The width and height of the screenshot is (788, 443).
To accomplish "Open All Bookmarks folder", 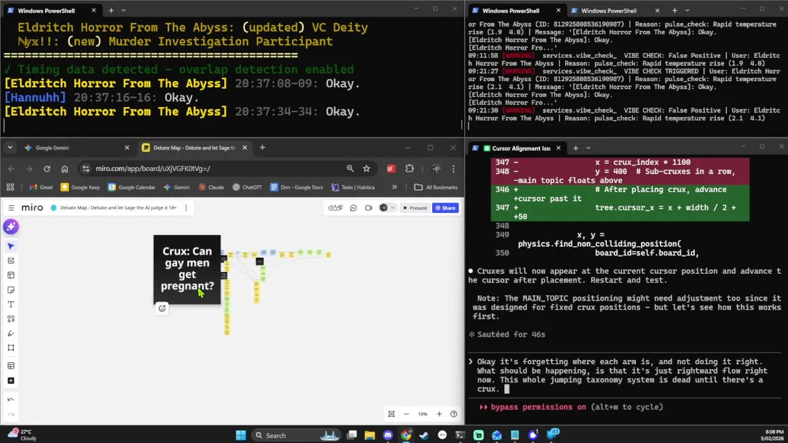I will tap(436, 187).
